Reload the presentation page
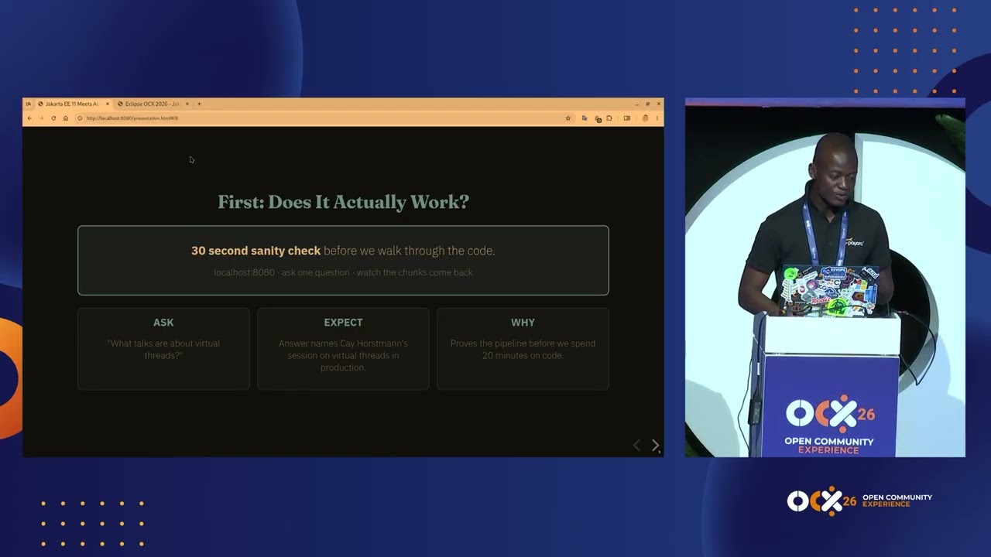 [53, 118]
